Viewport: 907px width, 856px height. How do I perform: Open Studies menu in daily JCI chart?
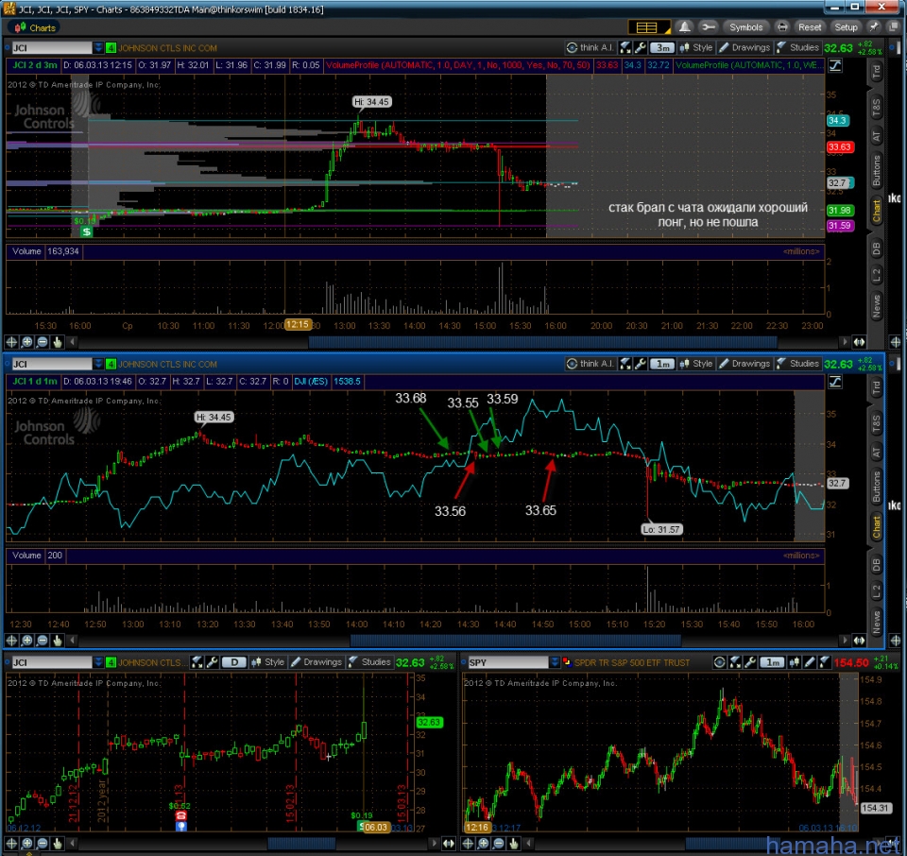pos(369,662)
